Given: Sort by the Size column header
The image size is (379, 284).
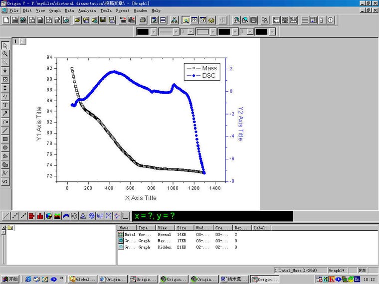Looking at the screenshot, I should [x=184, y=228].
